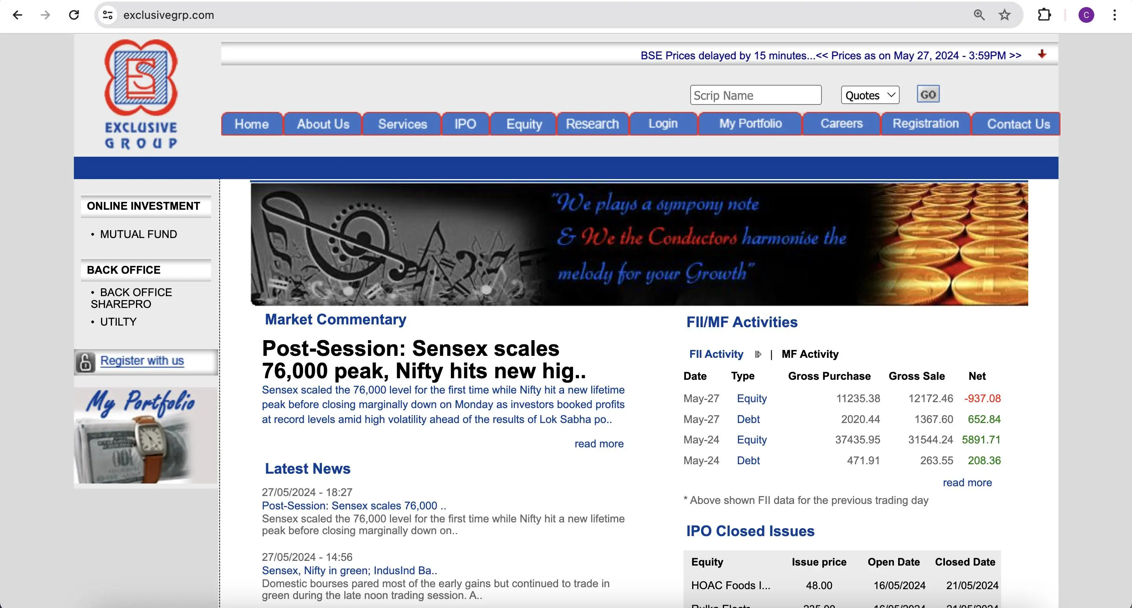This screenshot has height=608, width=1132.
Task: Click read more under FII/MF Activities
Action: [967, 482]
